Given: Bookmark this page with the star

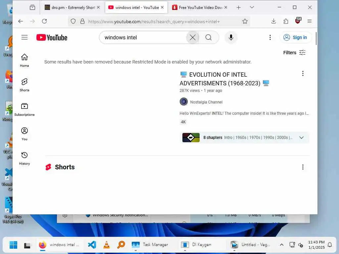Looking at the screenshot, I should (x=245, y=21).
